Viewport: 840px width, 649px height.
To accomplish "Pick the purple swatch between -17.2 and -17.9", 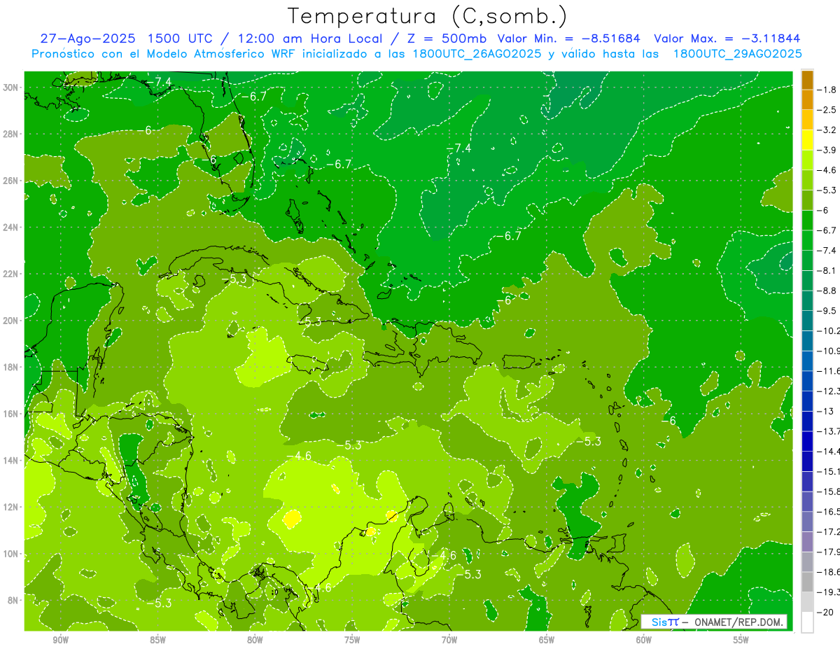I will coord(807,542).
